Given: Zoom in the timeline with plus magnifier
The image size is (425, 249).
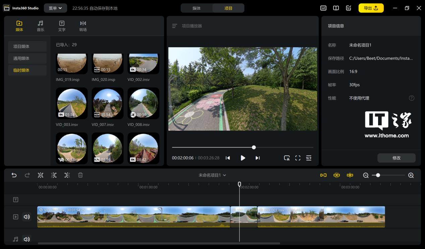Looking at the screenshot, I should point(411,175).
